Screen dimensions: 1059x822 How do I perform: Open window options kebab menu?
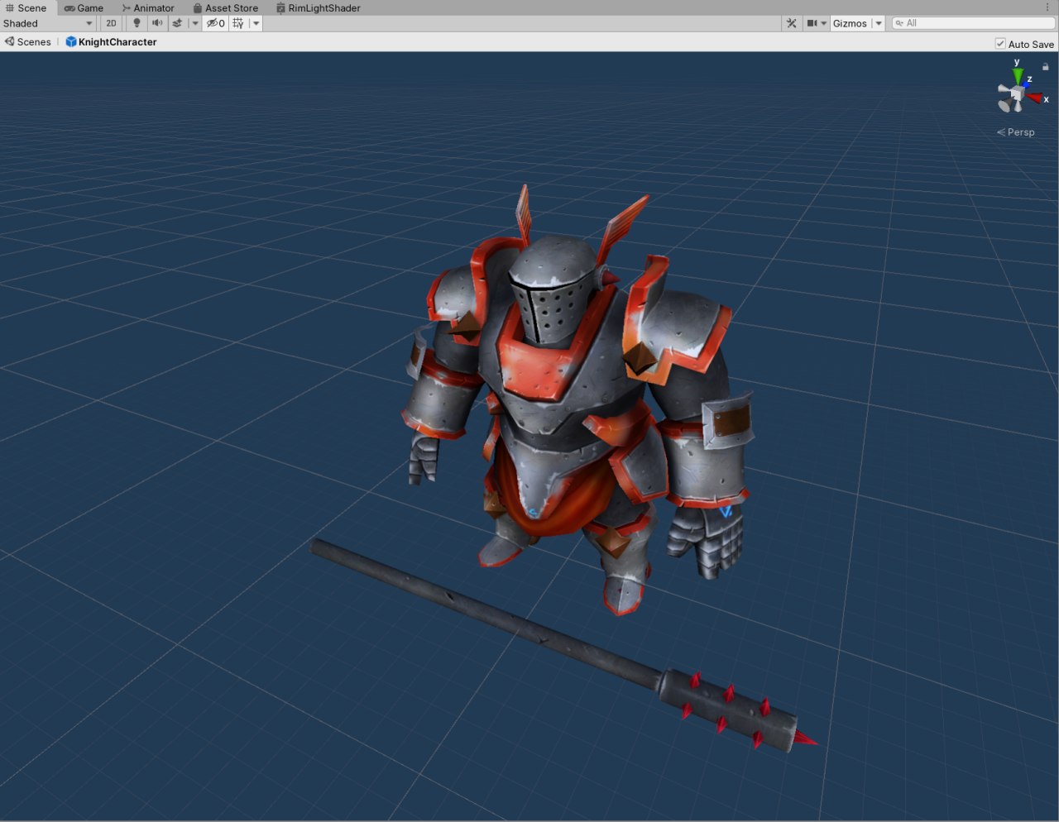tap(1047, 7)
